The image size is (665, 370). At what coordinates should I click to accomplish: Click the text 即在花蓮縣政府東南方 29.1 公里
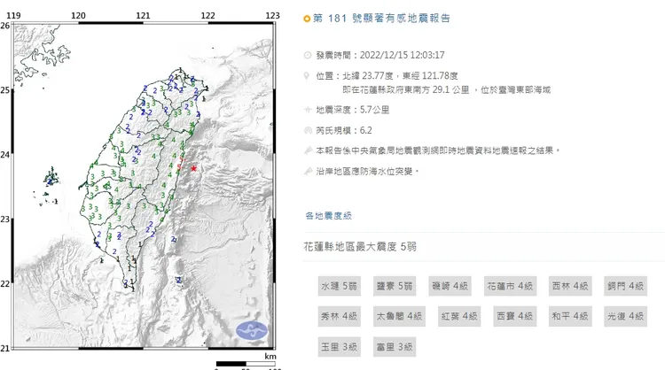pos(406,89)
